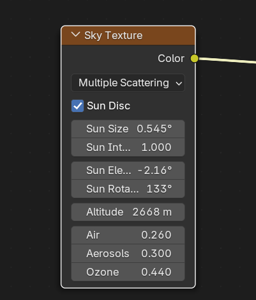This screenshot has width=256, height=300.
Task: Click the Sun Elevation -2.16° field
Action: 128,171
